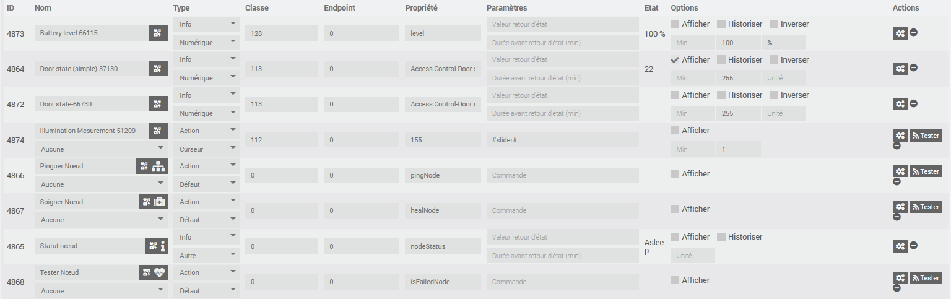
Task: Click the medkit icon beside Soigner Nœud
Action: click(x=159, y=202)
